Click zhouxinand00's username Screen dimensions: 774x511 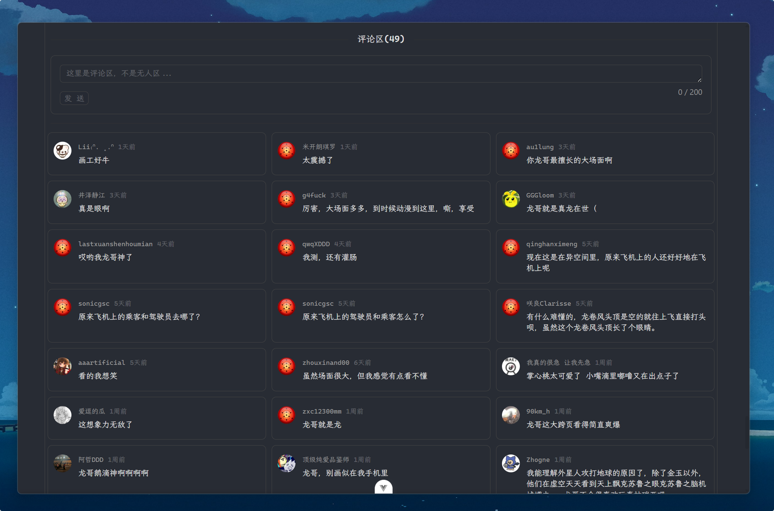pyautogui.click(x=326, y=363)
